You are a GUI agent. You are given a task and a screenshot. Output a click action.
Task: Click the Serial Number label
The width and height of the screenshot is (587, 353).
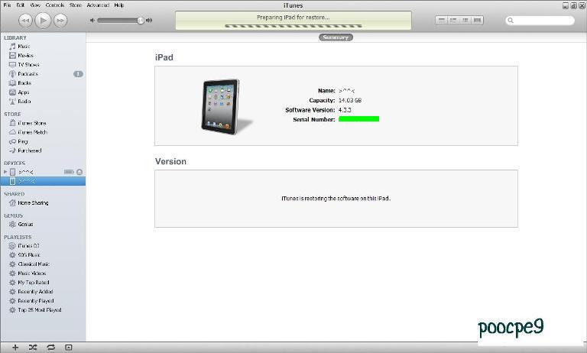coord(313,120)
